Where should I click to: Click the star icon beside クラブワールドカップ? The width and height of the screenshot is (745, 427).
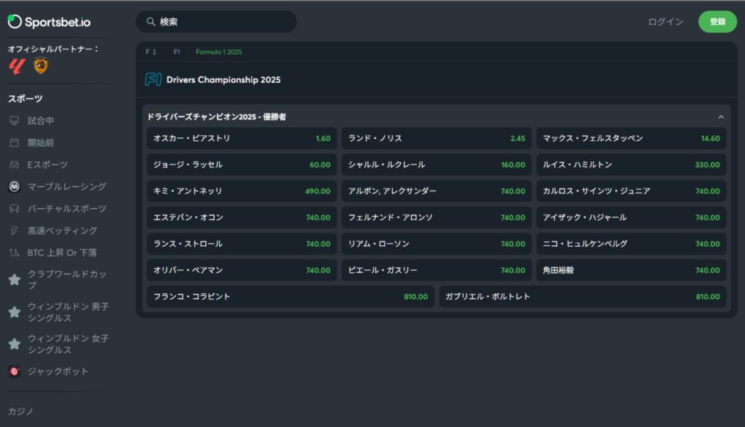pyautogui.click(x=15, y=280)
